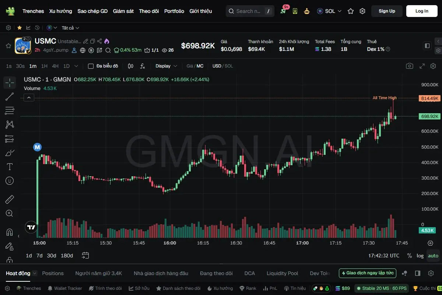
Task: Expand the Display dropdown
Action: coord(166,66)
